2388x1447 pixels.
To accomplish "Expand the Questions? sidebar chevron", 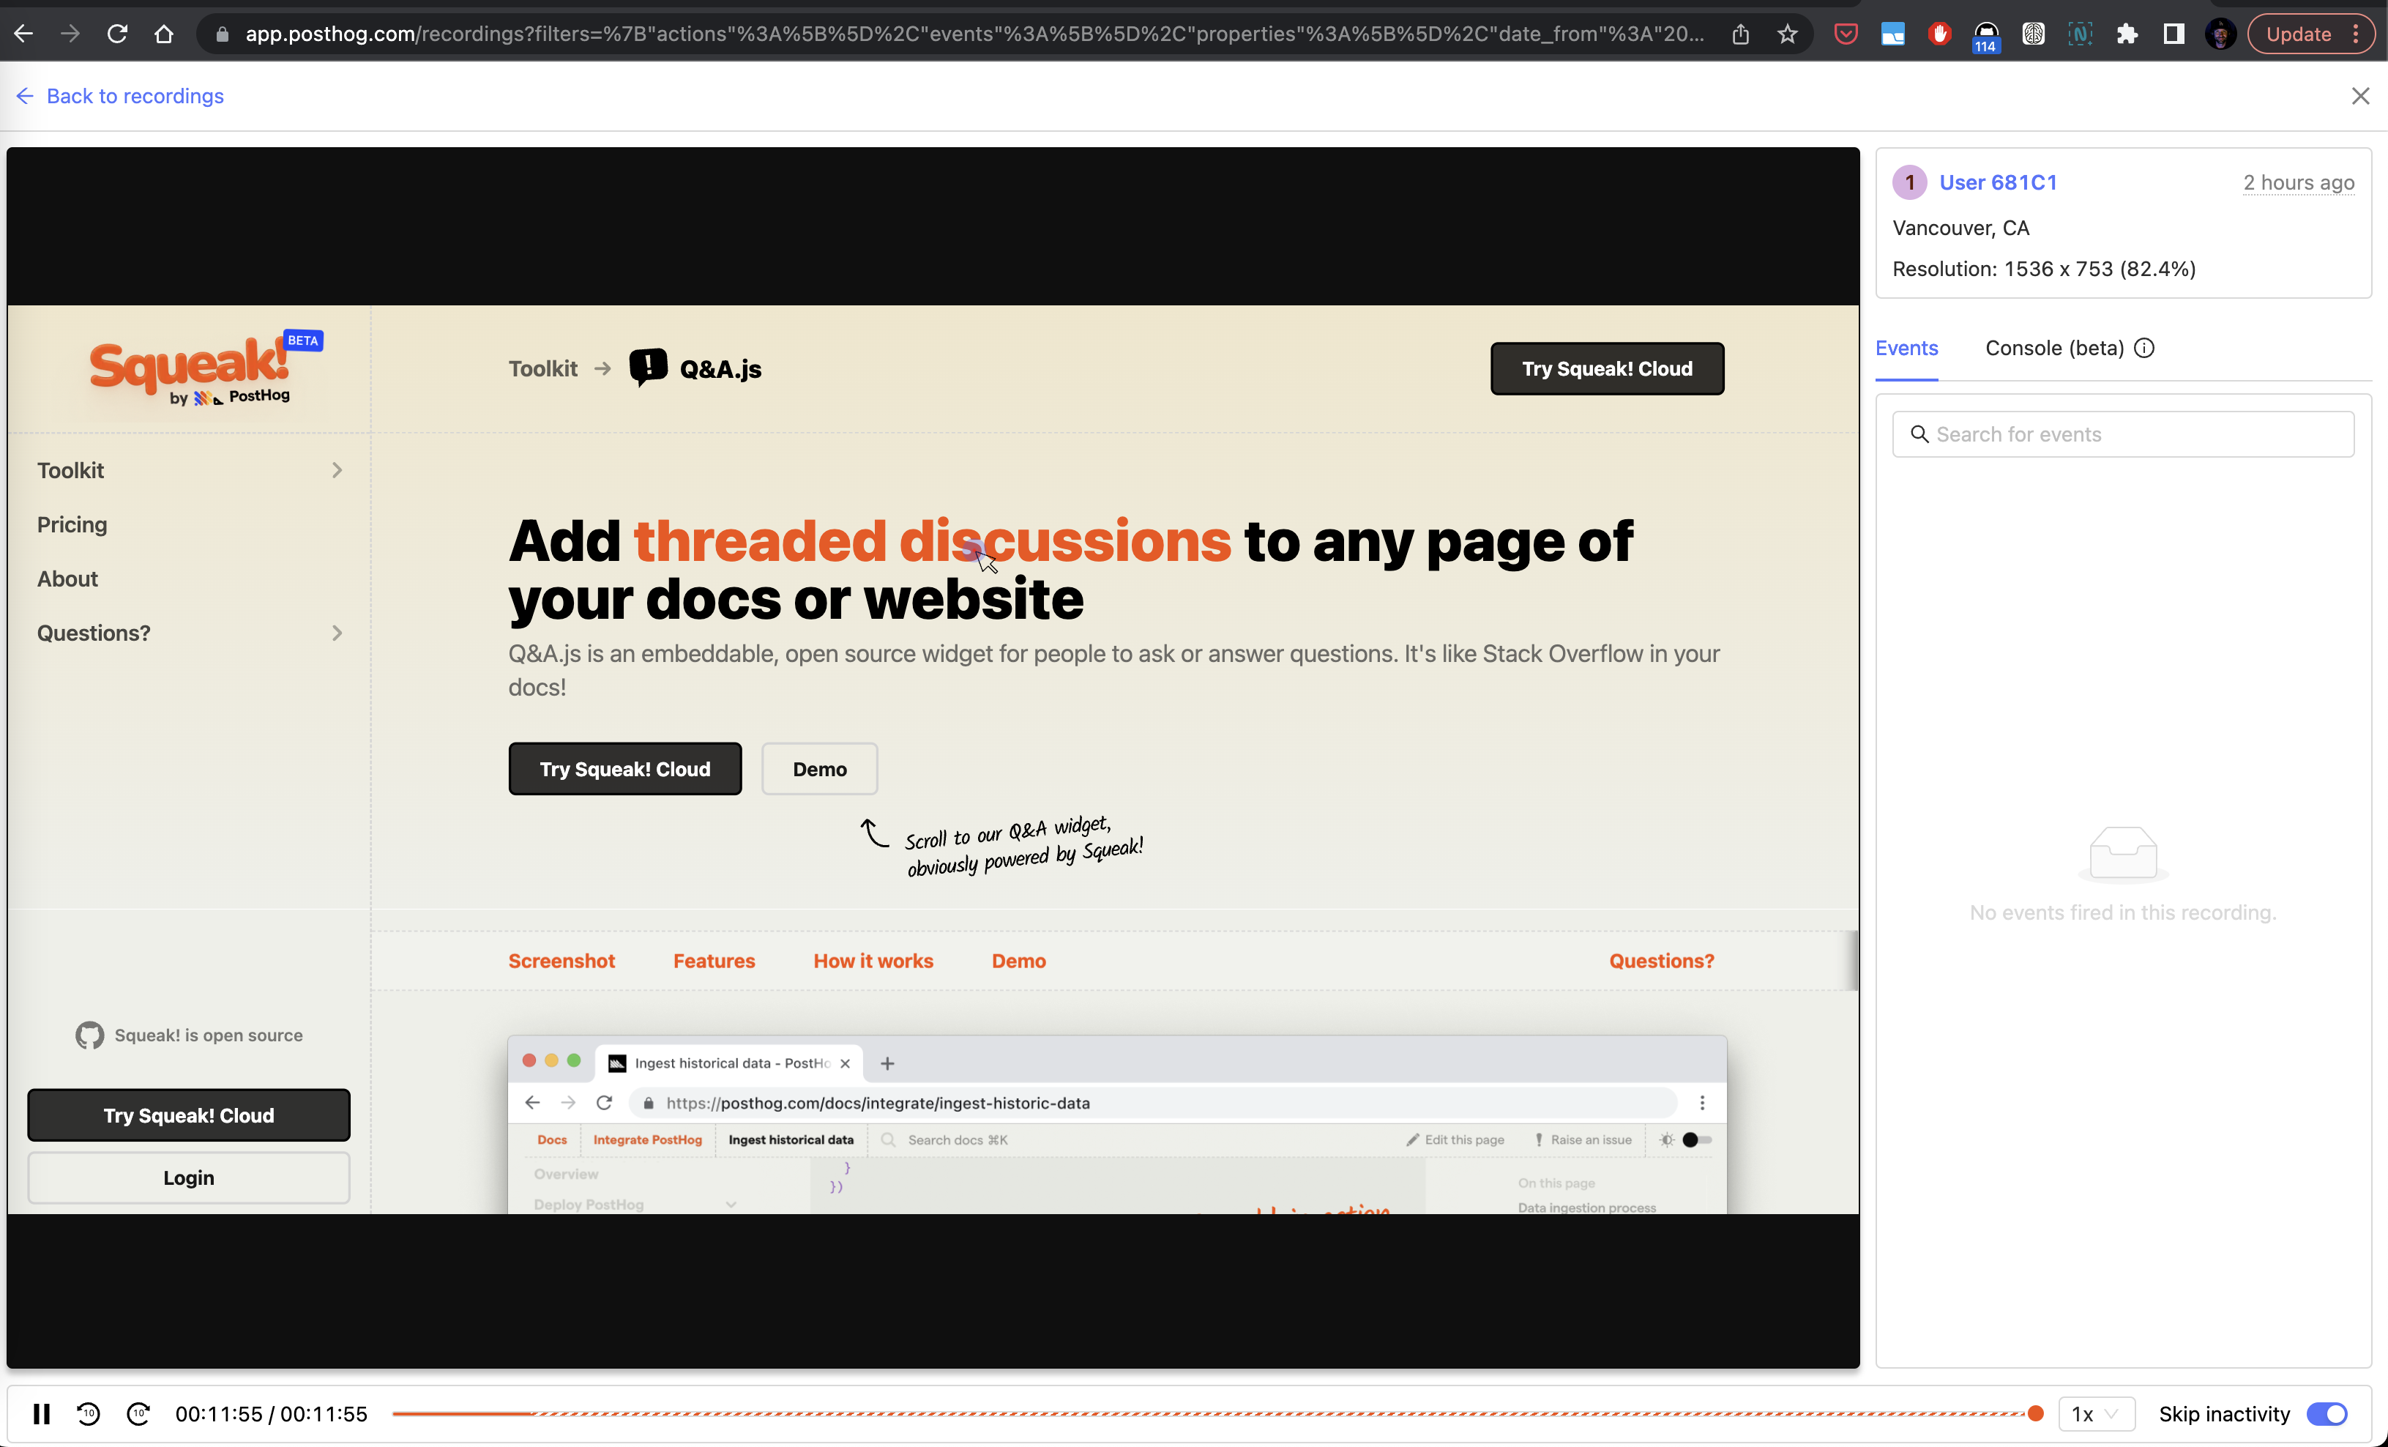I will [336, 633].
